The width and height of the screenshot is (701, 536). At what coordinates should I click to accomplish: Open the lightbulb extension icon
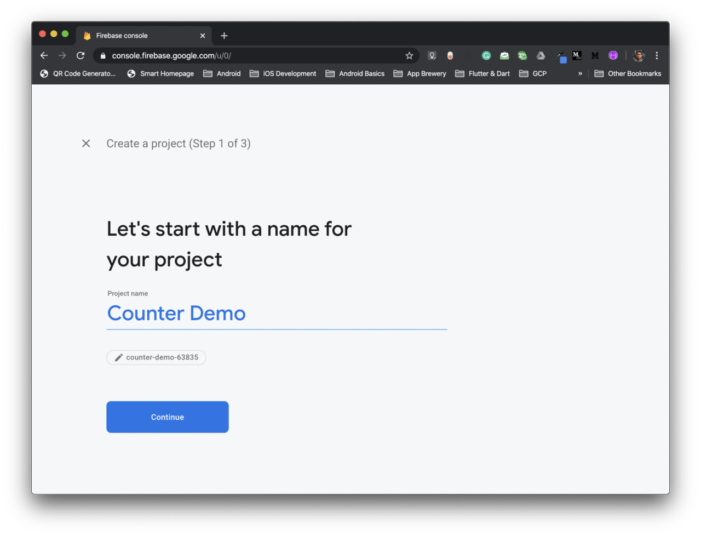pyautogui.click(x=432, y=55)
